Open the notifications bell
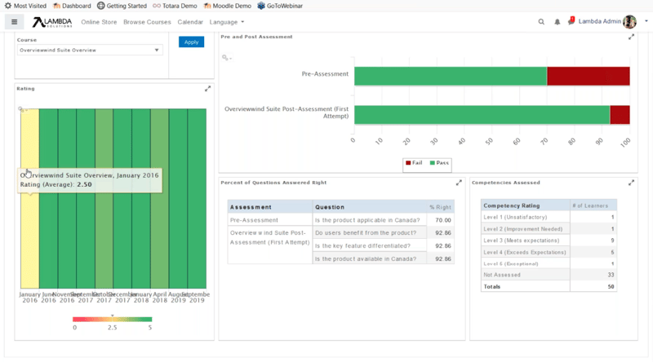 [557, 22]
